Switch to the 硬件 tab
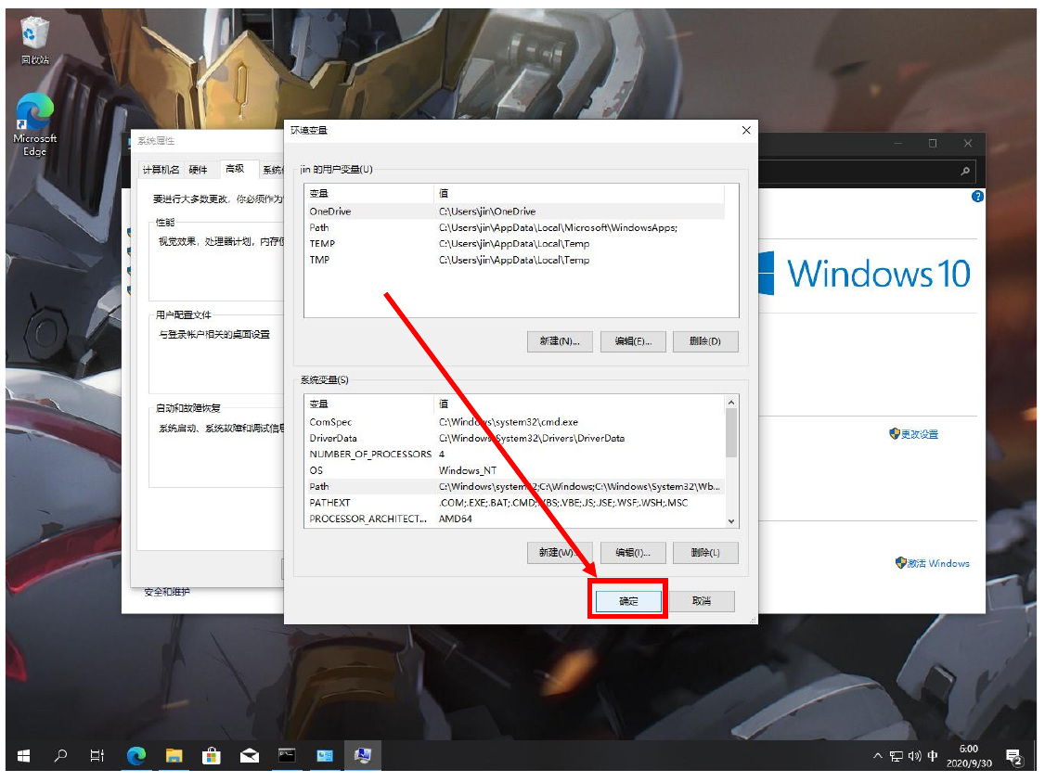1045x782 pixels. coord(199,170)
